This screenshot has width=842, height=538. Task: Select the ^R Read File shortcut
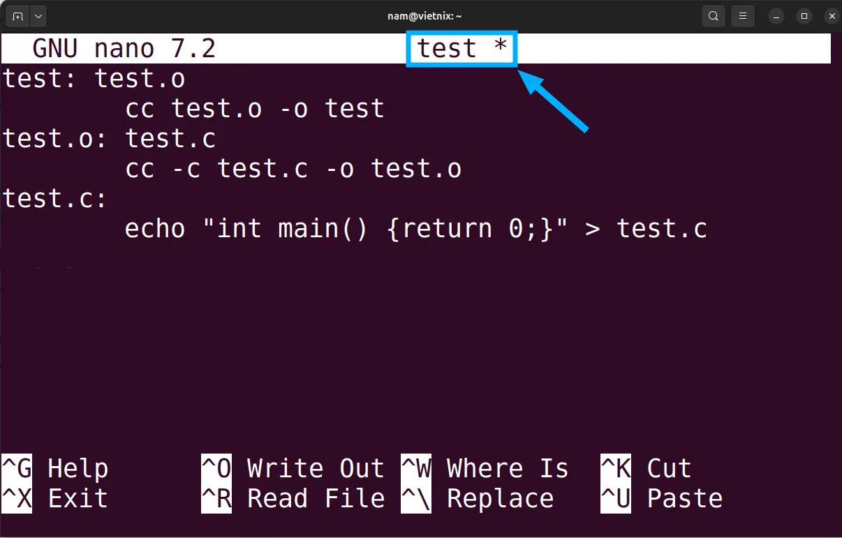pyautogui.click(x=293, y=498)
